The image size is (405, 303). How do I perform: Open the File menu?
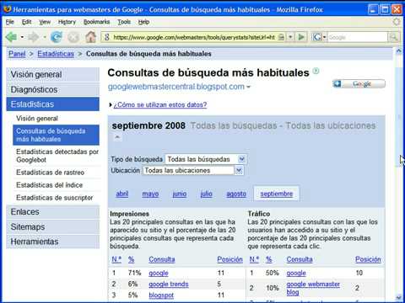pos(9,22)
